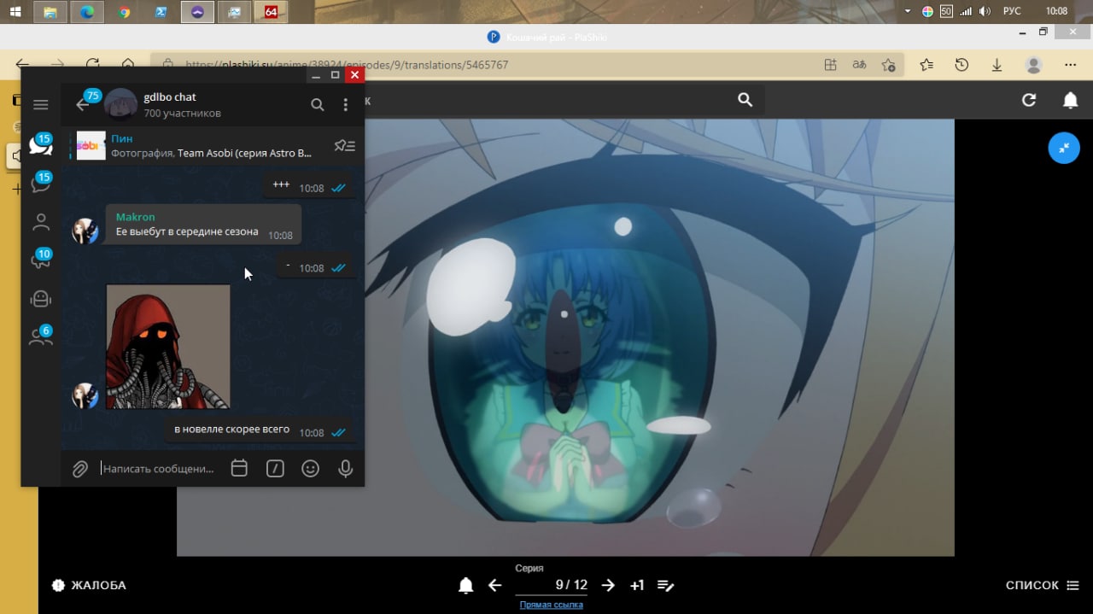Select the personal contacts folder icon
The image size is (1093, 614).
(x=40, y=222)
